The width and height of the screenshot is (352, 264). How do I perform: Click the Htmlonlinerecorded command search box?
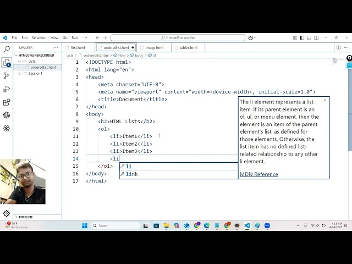click(178, 38)
